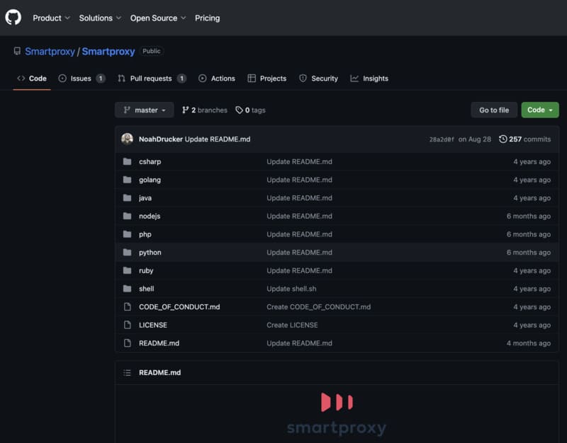567x443 pixels.
Task: Click the commit history clock icon
Action: 503,139
